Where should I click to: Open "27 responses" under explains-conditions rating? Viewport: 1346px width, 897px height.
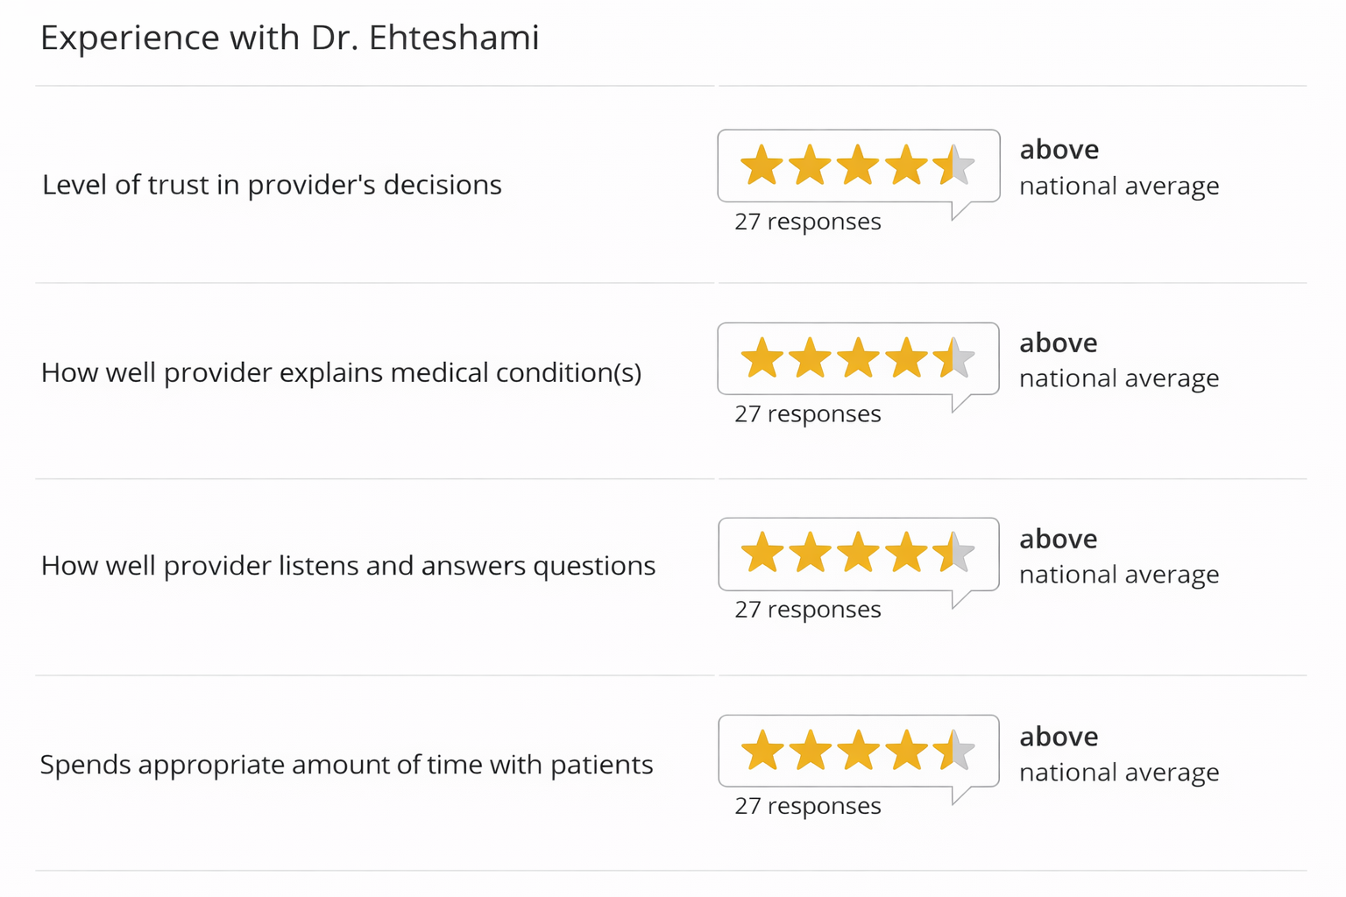point(807,413)
